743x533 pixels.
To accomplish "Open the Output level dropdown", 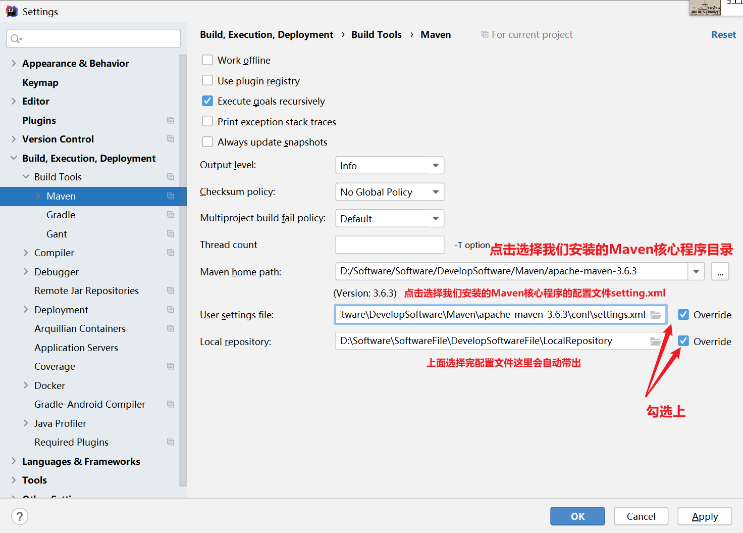I will [390, 166].
